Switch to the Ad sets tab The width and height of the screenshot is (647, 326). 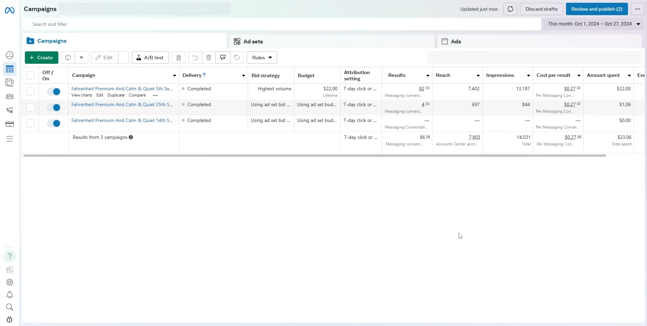pyautogui.click(x=253, y=41)
